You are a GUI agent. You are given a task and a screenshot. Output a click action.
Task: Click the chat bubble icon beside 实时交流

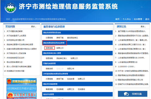coord(126,94)
